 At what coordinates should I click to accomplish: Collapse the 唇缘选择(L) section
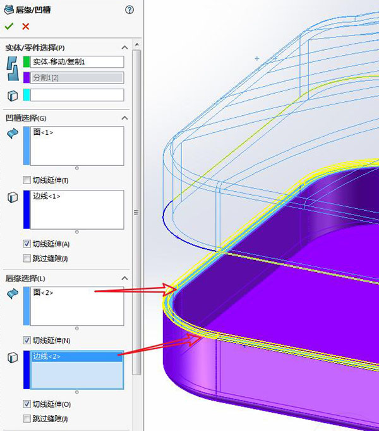point(124,278)
